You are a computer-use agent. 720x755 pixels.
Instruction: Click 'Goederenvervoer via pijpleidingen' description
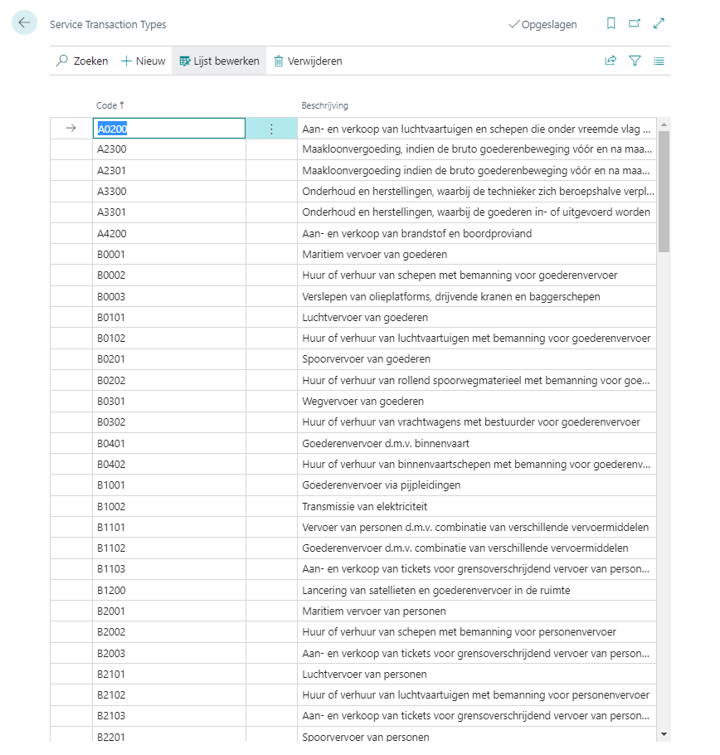tap(382, 485)
